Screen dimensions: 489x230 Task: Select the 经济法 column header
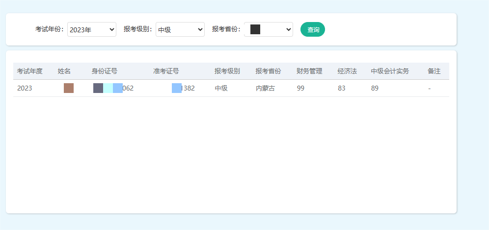pyautogui.click(x=347, y=71)
